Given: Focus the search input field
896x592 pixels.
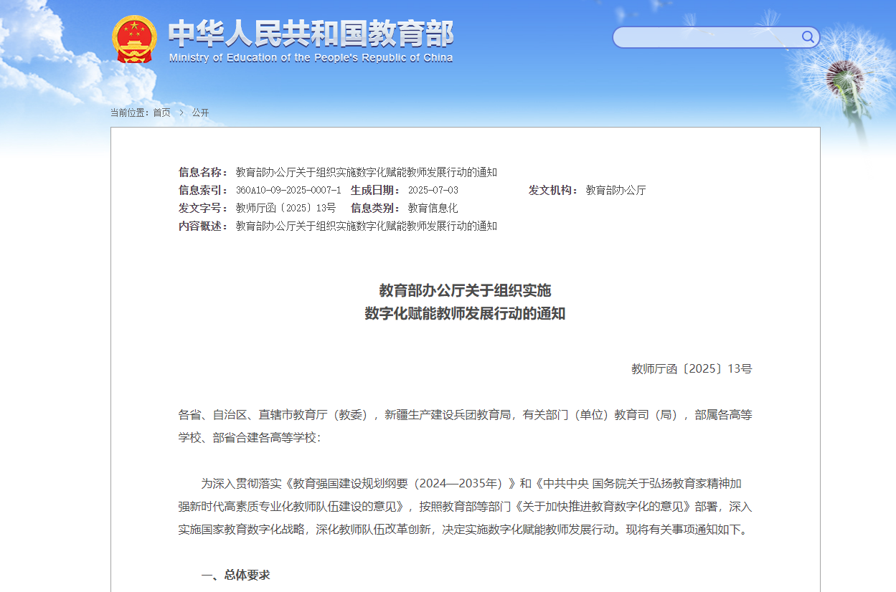Looking at the screenshot, I should pos(707,37).
